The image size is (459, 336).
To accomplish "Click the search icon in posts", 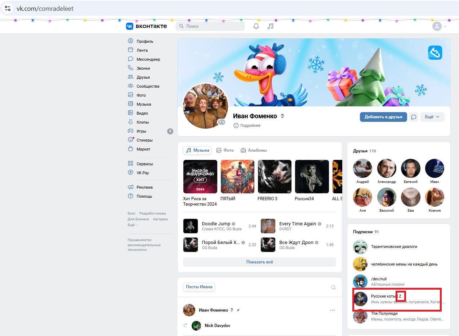I will coord(333,287).
